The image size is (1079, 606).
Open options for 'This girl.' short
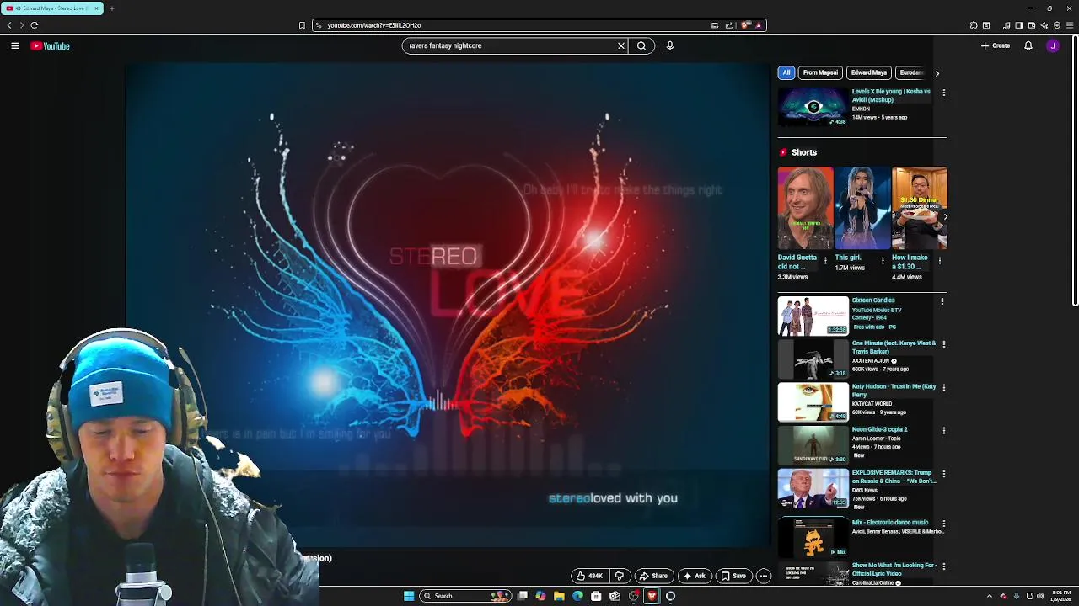[883, 261]
